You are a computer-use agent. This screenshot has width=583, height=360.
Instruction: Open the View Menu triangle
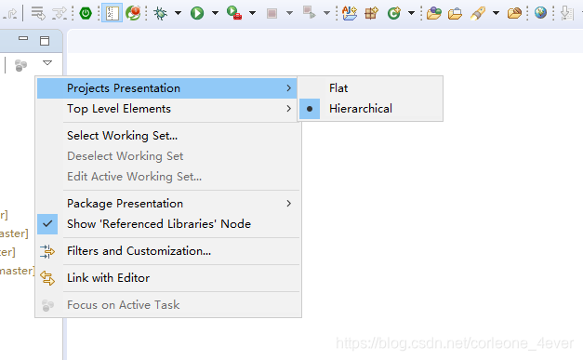pyautogui.click(x=47, y=62)
